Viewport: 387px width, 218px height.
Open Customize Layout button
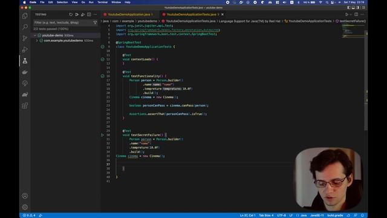coord(363,8)
